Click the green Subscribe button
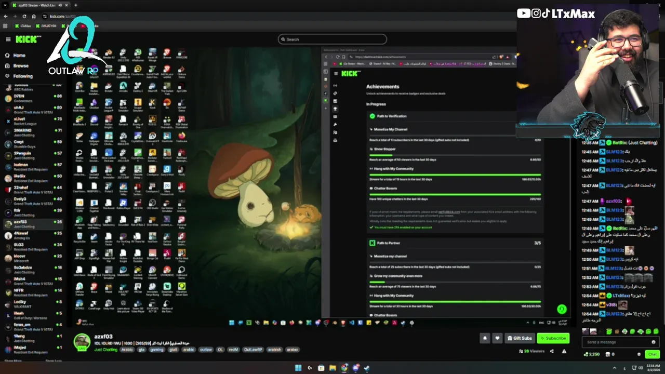665x374 pixels. [553, 338]
